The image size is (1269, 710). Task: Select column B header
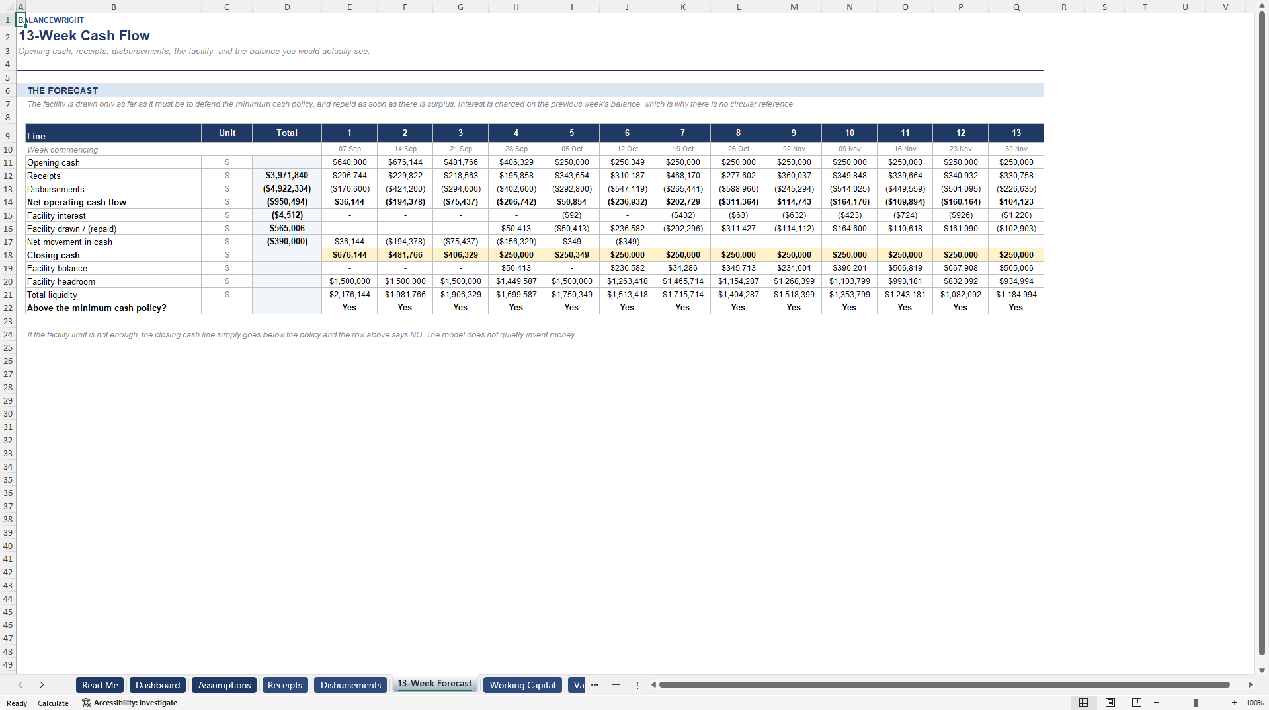pyautogui.click(x=114, y=7)
